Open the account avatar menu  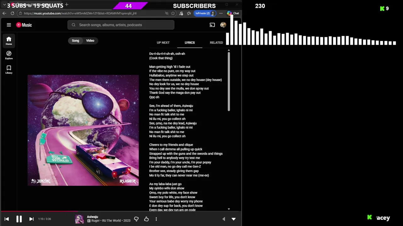223,25
